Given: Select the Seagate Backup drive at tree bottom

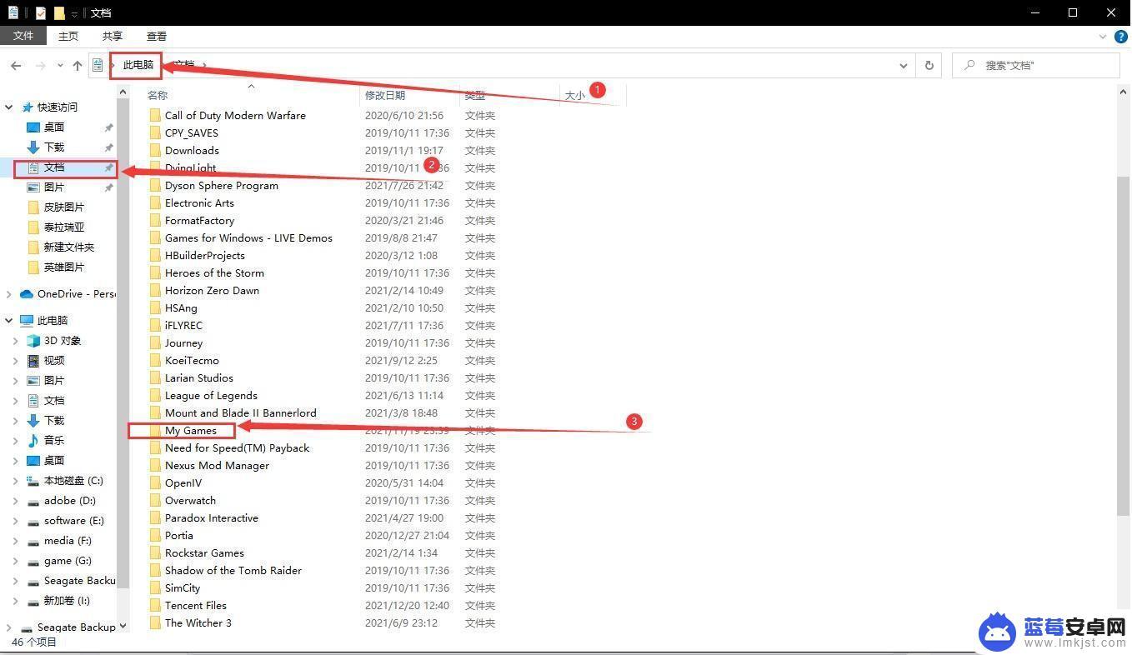Looking at the screenshot, I should [76, 627].
